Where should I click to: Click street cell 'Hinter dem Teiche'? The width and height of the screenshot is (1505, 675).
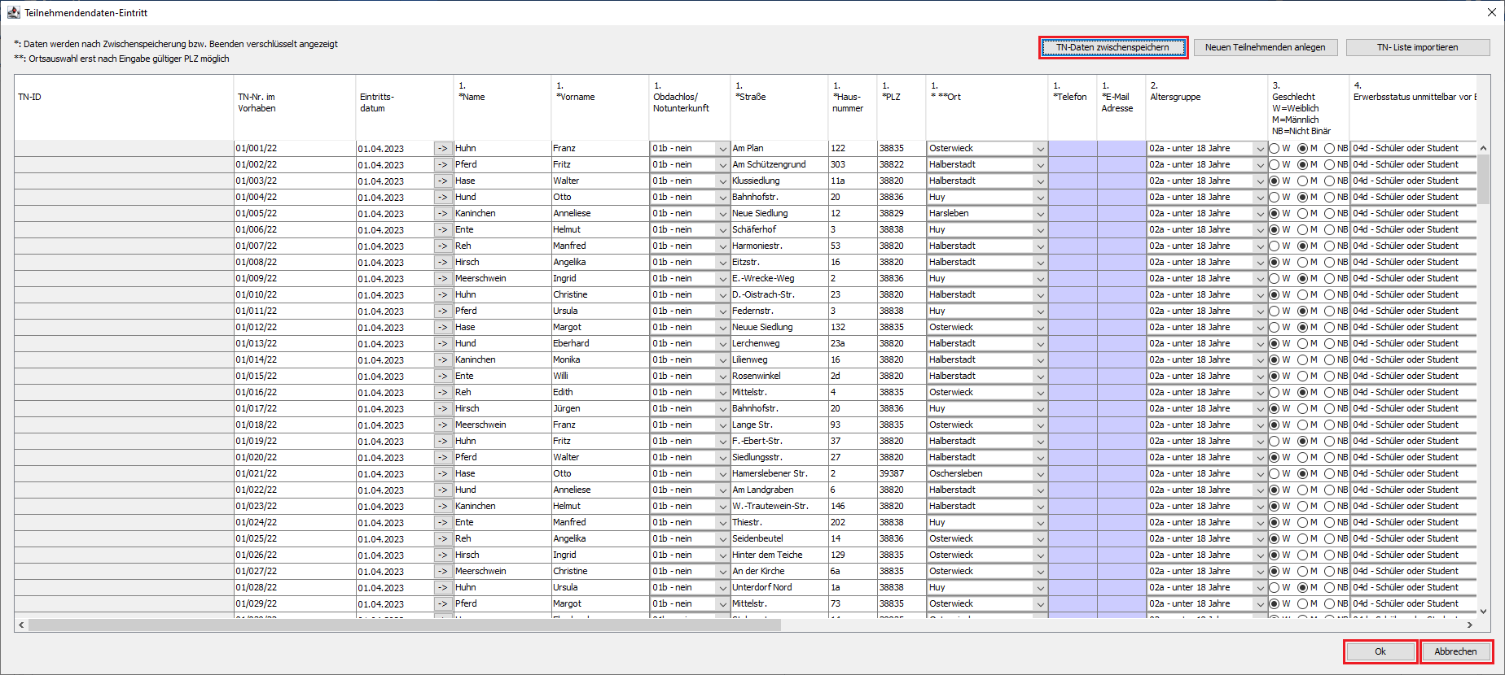point(779,555)
